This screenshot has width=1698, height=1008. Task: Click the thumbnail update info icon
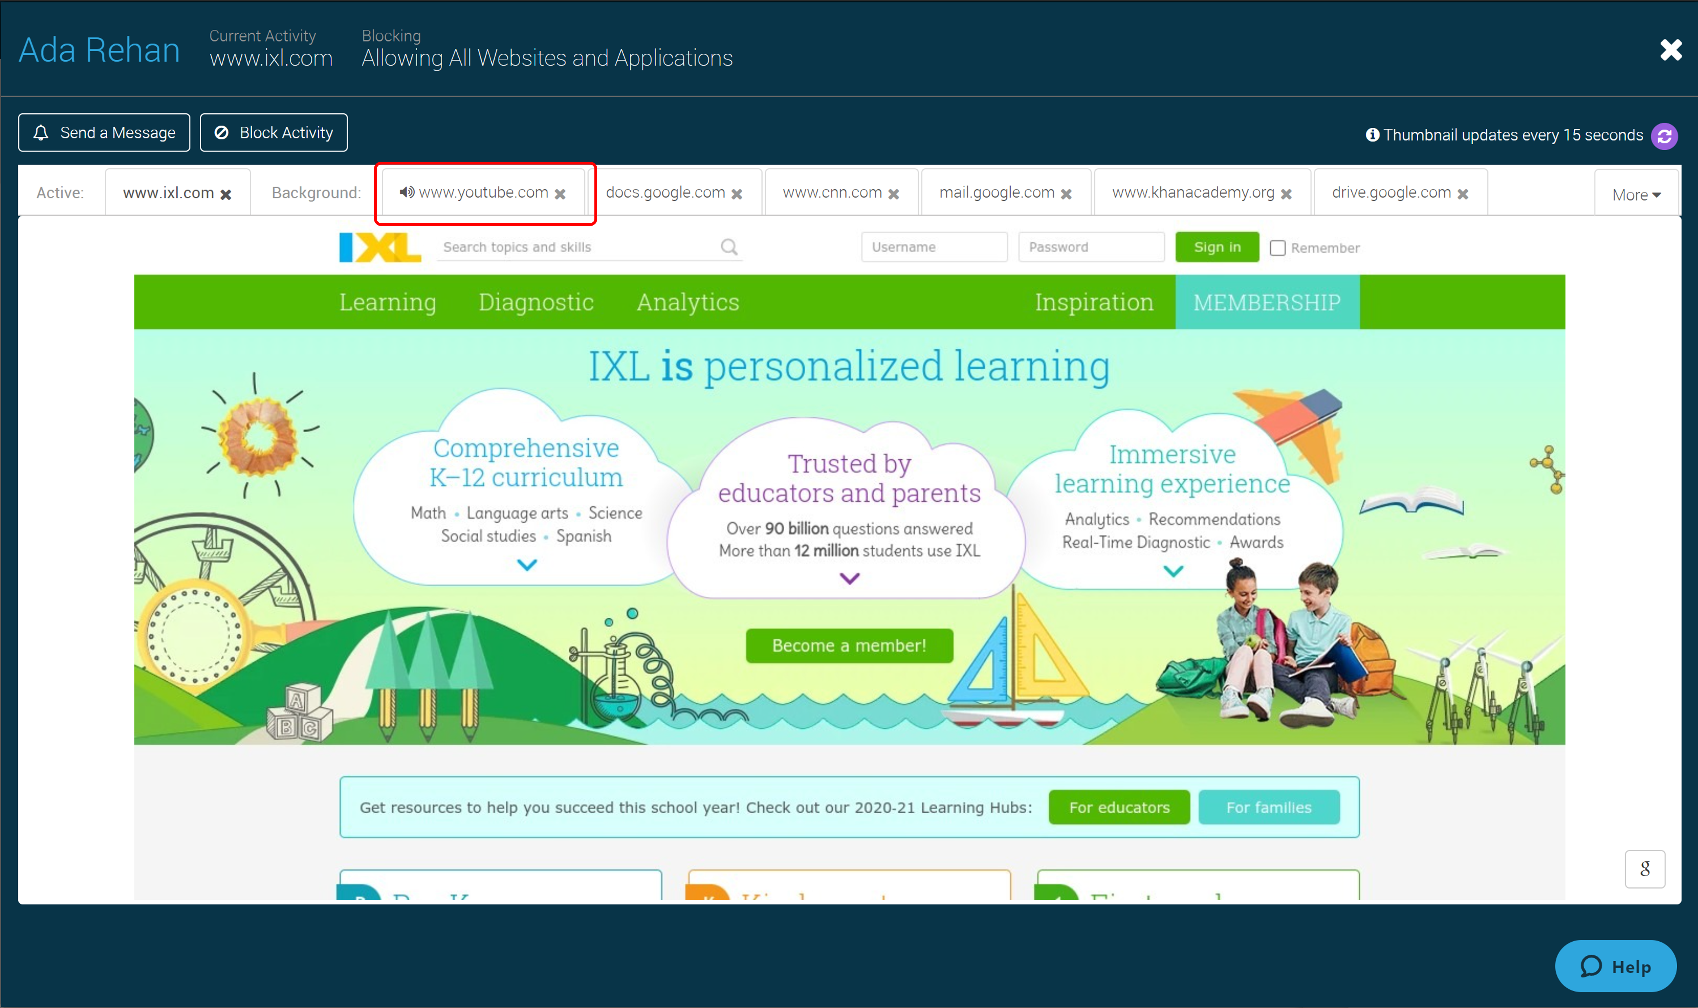pyautogui.click(x=1372, y=135)
